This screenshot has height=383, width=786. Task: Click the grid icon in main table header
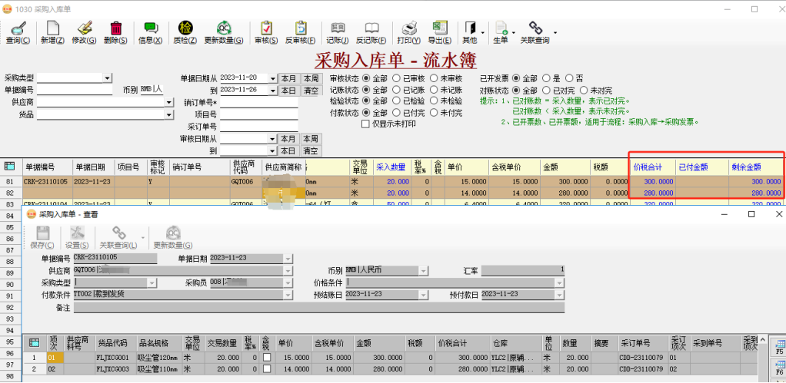pos(9,167)
